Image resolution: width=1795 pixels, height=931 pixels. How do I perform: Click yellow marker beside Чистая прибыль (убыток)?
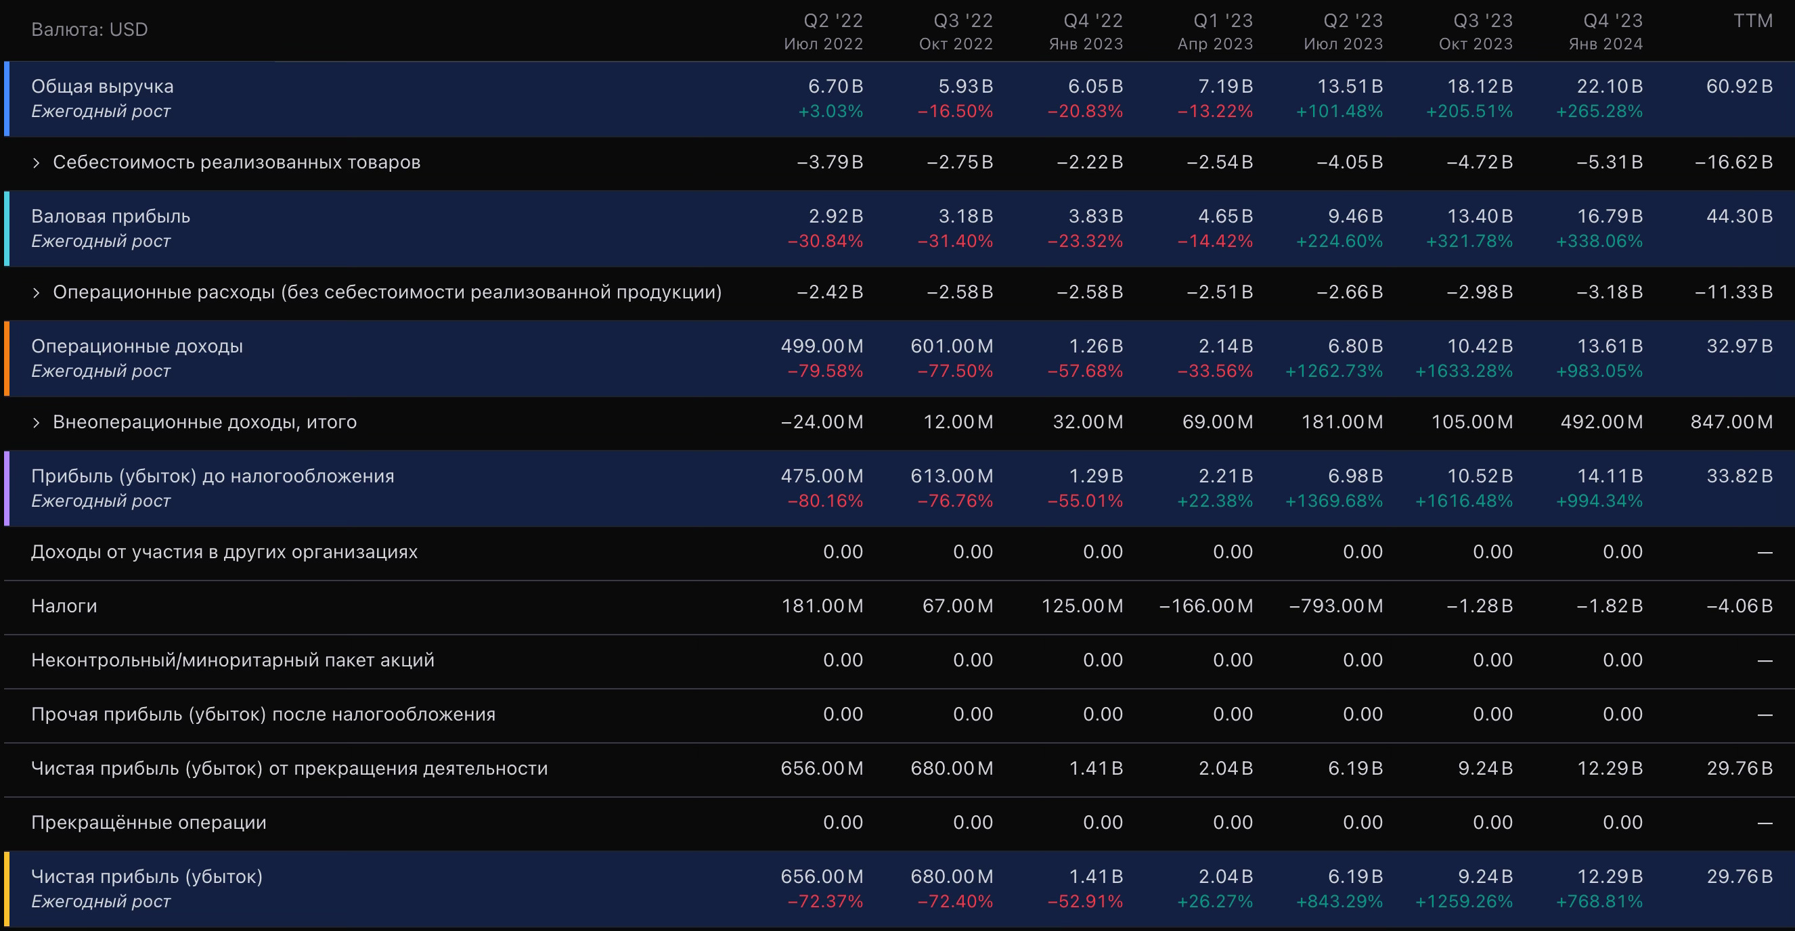pyautogui.click(x=6, y=888)
